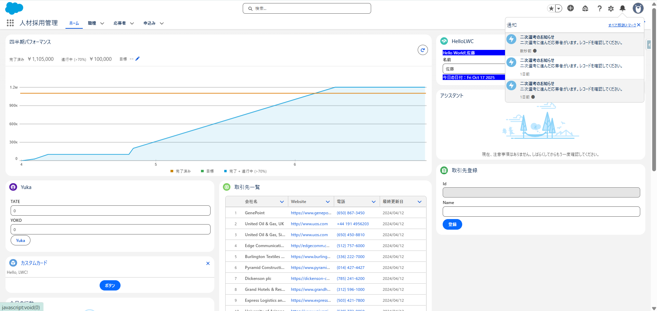The width and height of the screenshot is (657, 311).
Task: Open the user profile avatar
Action: (638, 9)
